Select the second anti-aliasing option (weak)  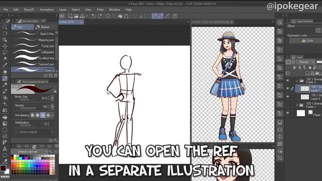tap(38, 115)
